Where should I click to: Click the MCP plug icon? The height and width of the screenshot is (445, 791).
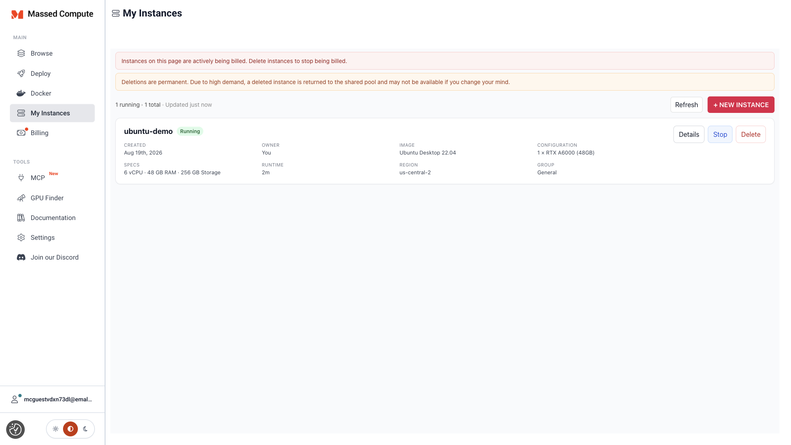point(21,178)
